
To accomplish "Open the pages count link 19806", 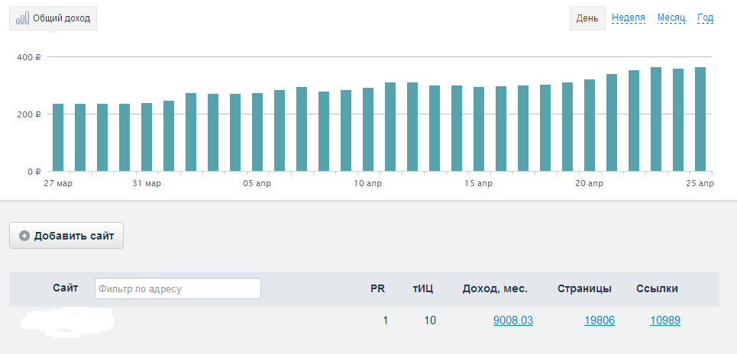I will (x=600, y=320).
